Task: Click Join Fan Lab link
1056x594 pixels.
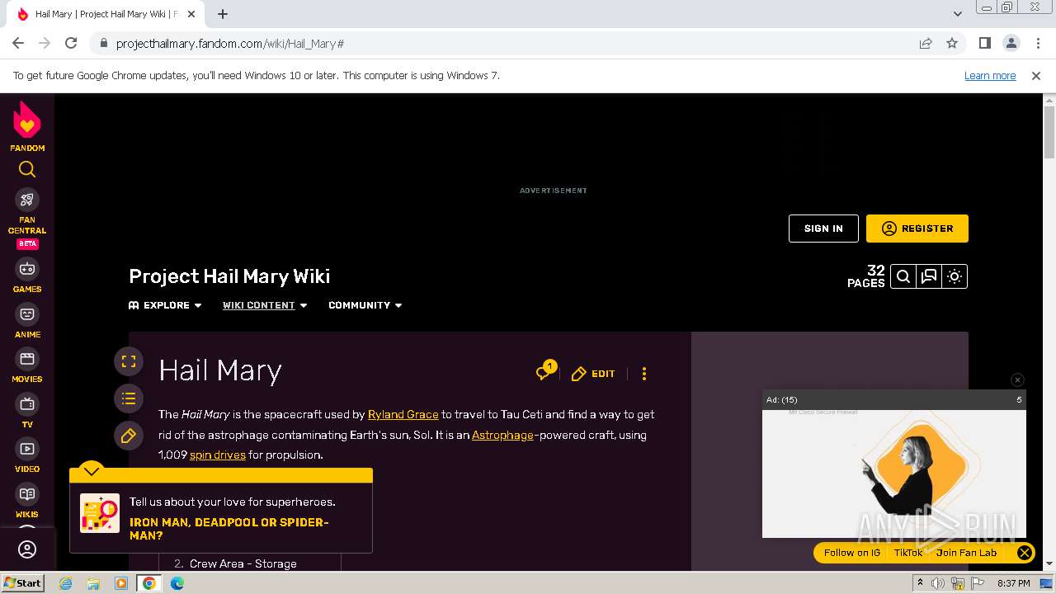Action: pyautogui.click(x=966, y=553)
